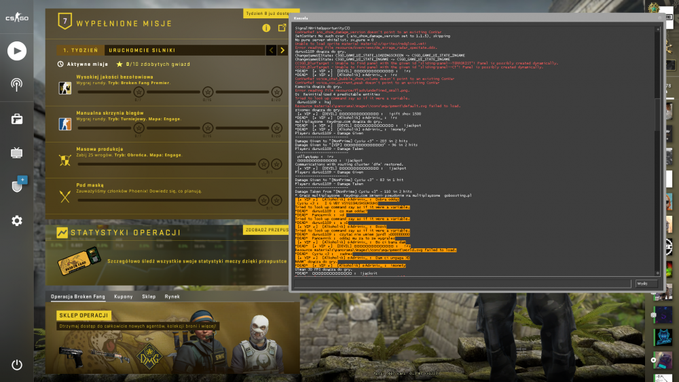This screenshot has height=382, width=679.
Task: Switch to the Rynek tab
Action: point(172,297)
